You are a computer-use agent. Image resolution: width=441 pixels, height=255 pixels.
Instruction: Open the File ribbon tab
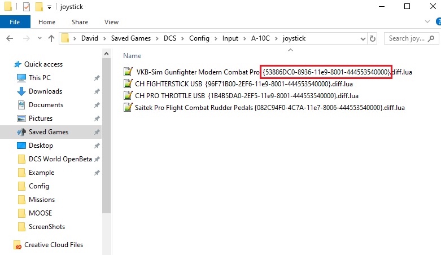point(15,22)
